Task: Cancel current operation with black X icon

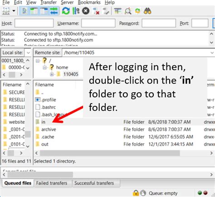Action: pos(86,11)
